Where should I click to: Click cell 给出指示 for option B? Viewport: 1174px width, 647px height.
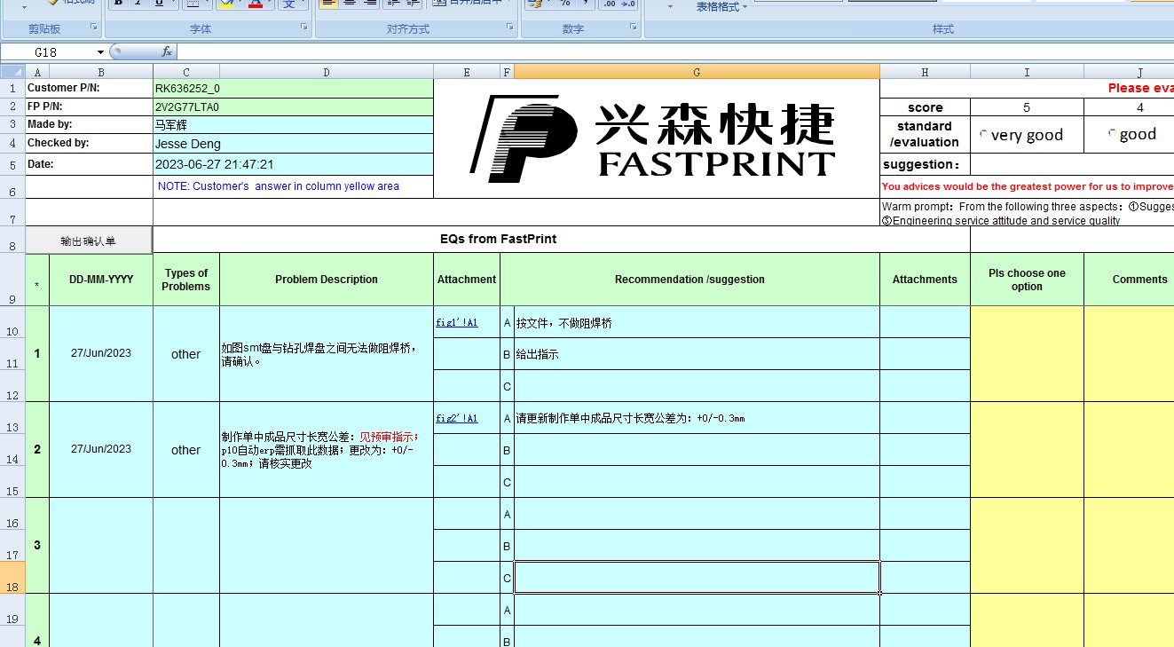697,354
